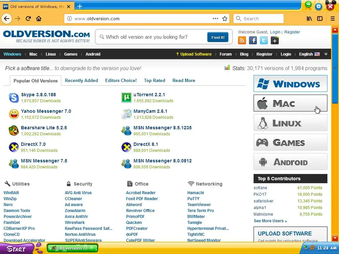Viewport: 339px width, 254px height.
Task: Open the Google Plus share icon
Action: tap(274, 40)
